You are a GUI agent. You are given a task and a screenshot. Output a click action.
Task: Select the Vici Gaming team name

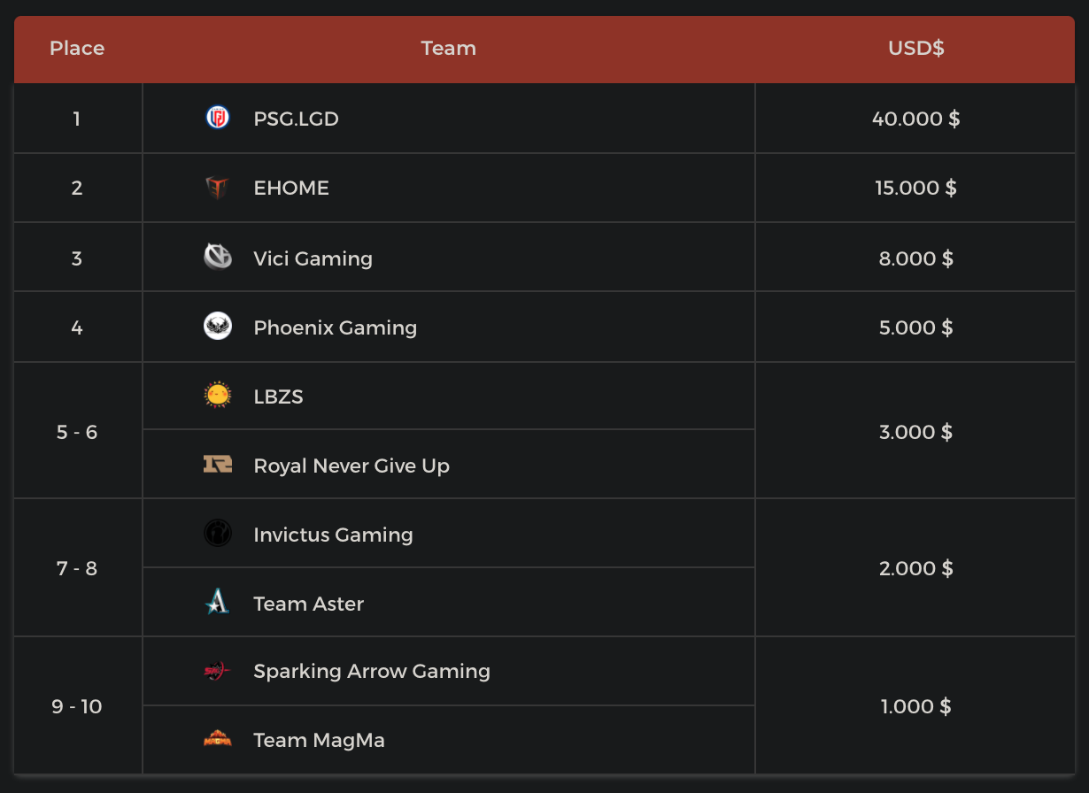pos(313,258)
